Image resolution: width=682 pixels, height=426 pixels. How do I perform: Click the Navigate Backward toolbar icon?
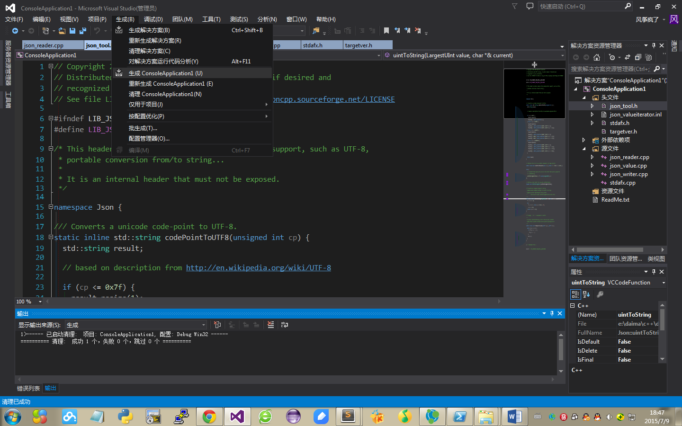pyautogui.click(x=15, y=31)
